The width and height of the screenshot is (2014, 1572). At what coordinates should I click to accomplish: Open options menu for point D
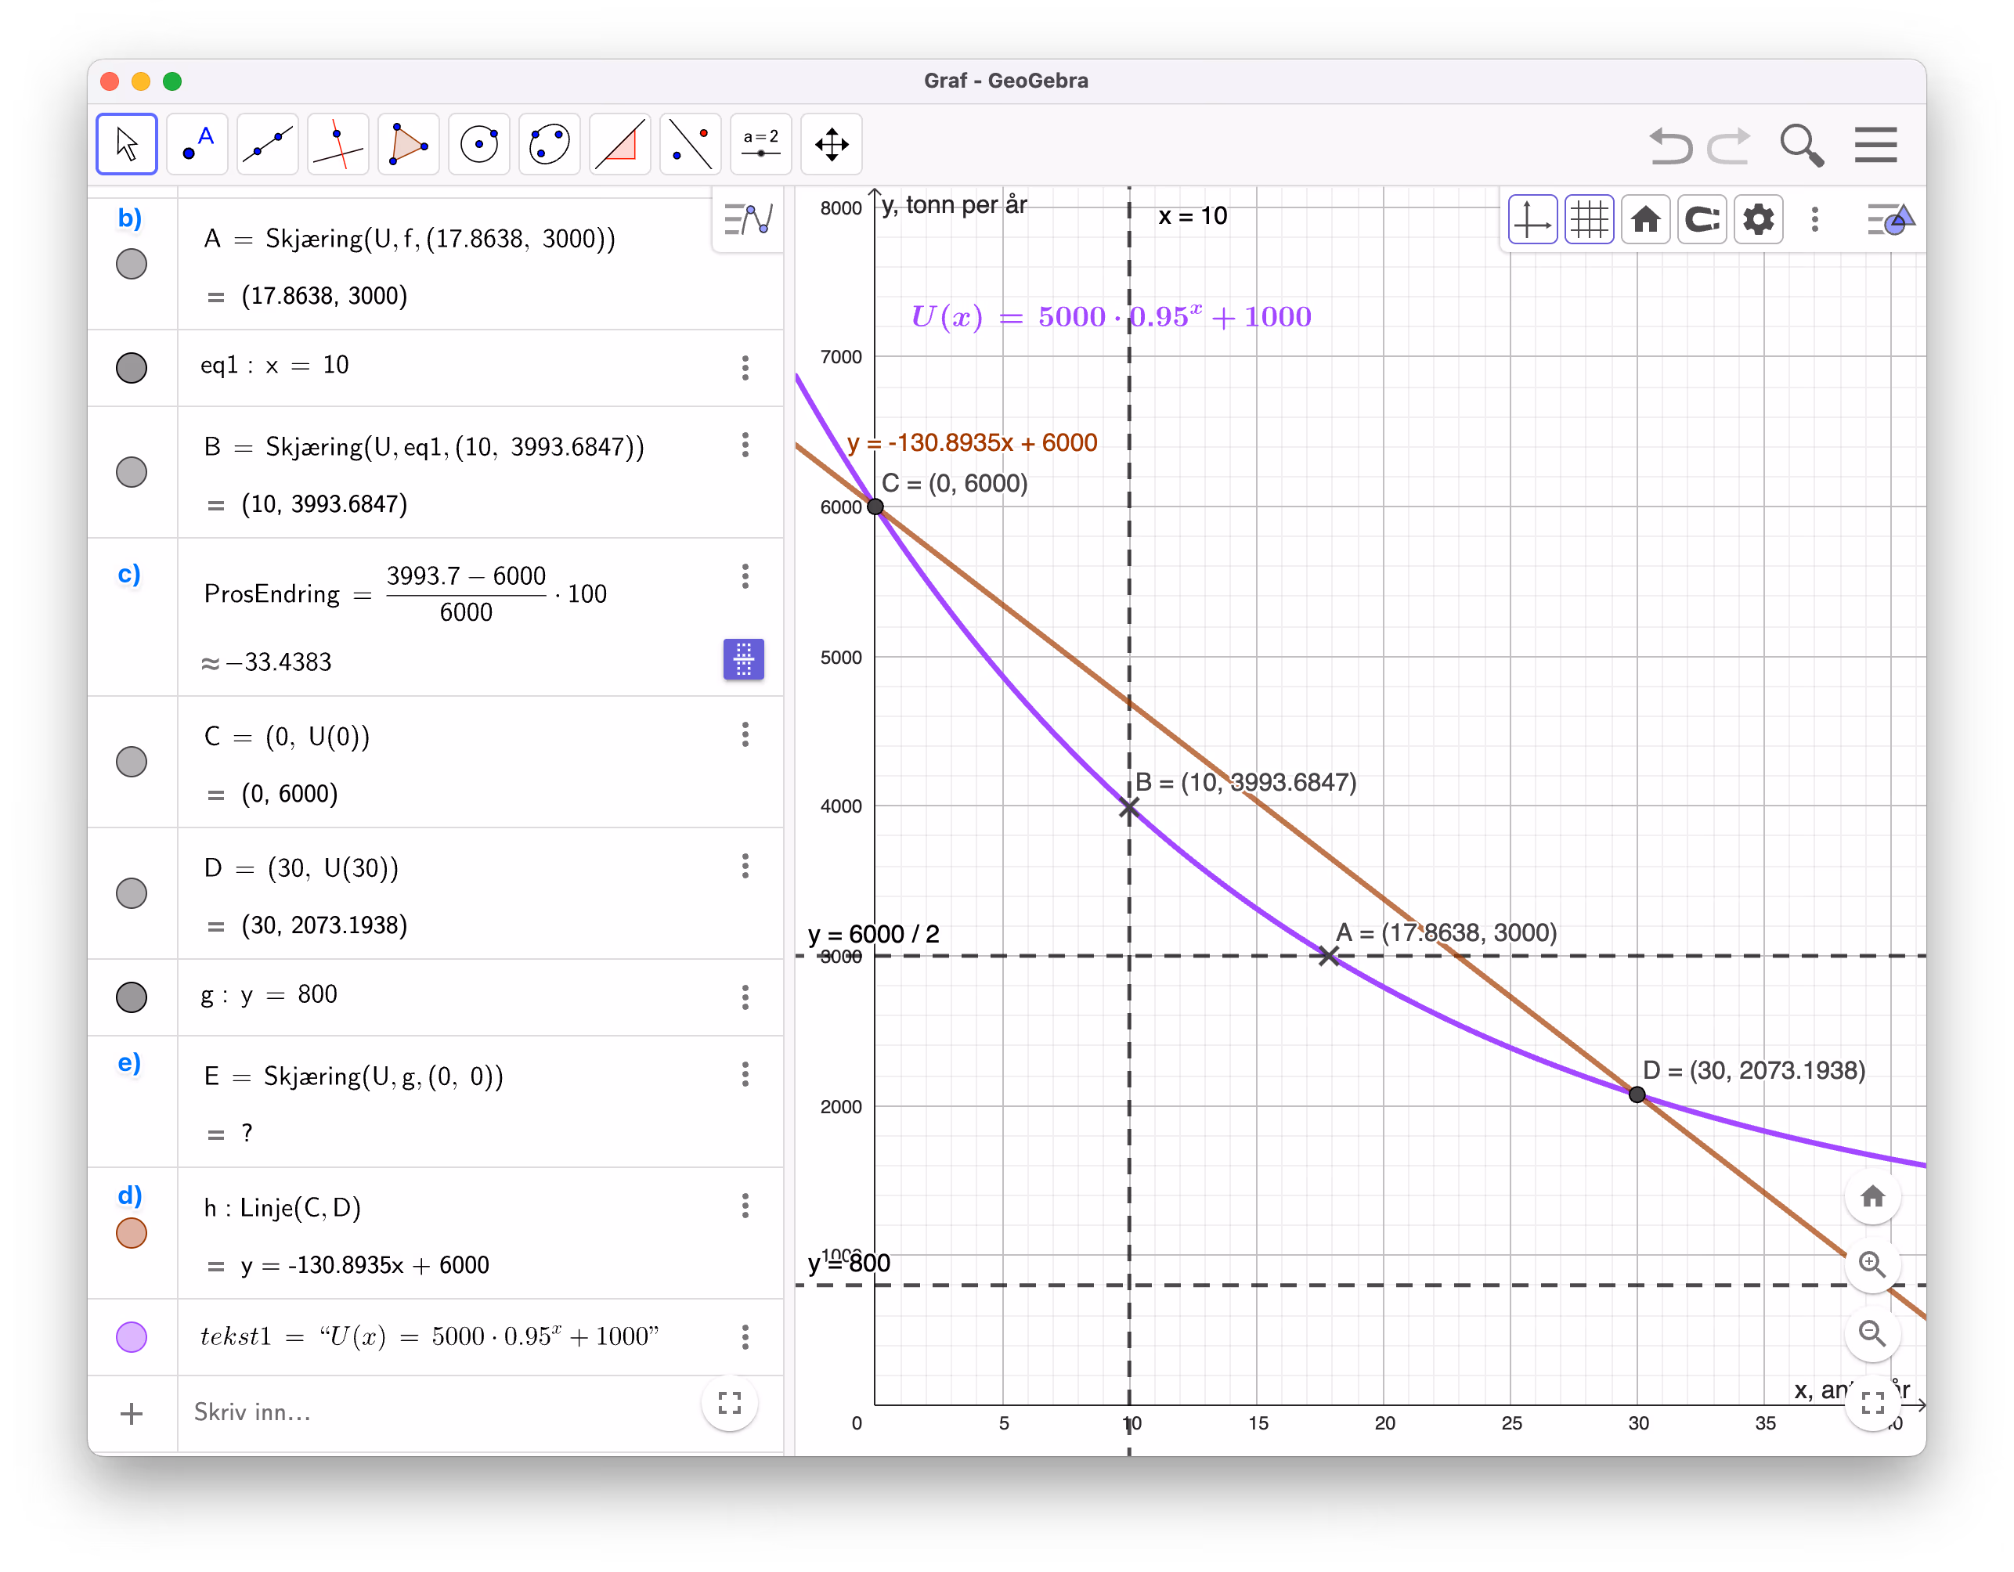pyautogui.click(x=745, y=866)
